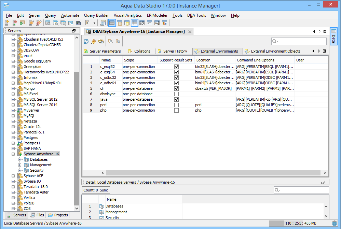Viewport: 341px width, 229px height.
Task: Check Support Result Sets for php
Action: pyautogui.click(x=176, y=110)
